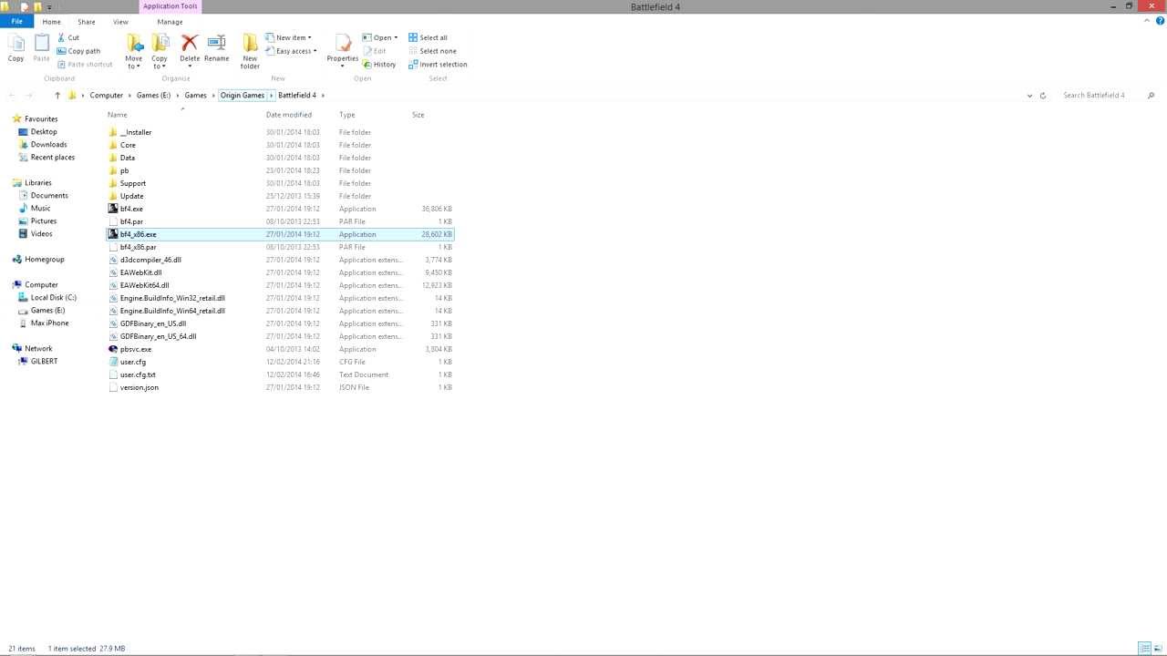Select the __Installer folder
Image resolution: width=1167 pixels, height=656 pixels.
(136, 132)
